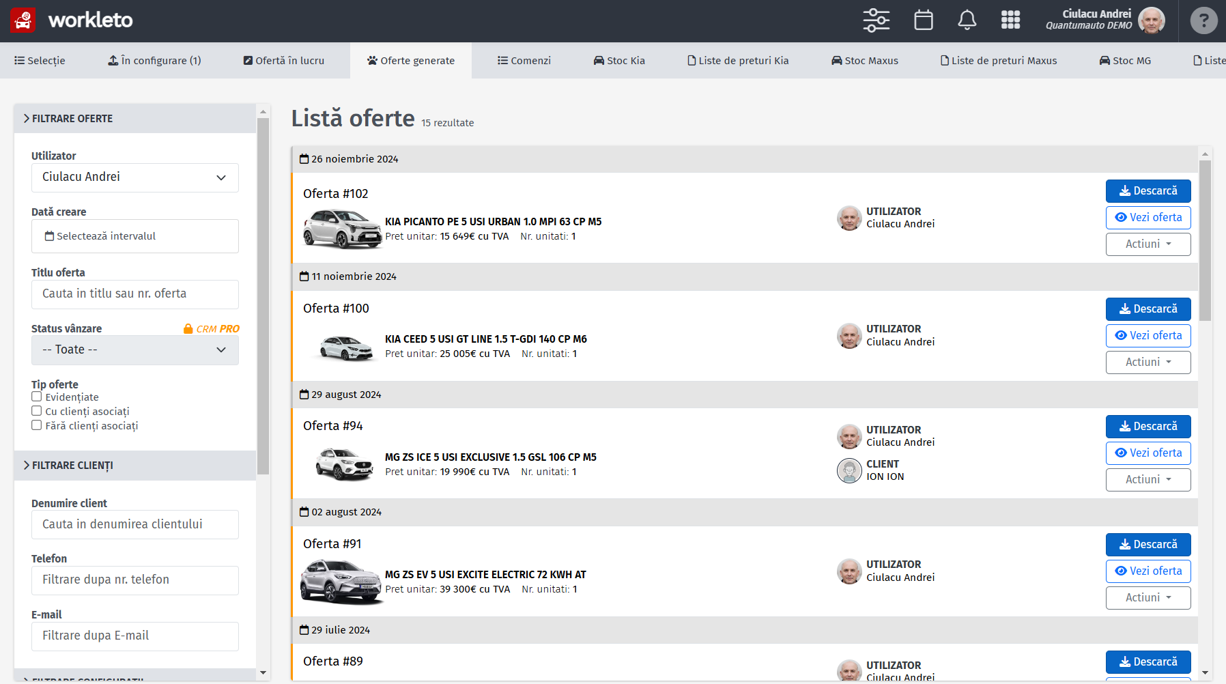Screen dimensions: 1226x684
Task: View Oferta #94 via Vezi oferta
Action: pos(1148,453)
